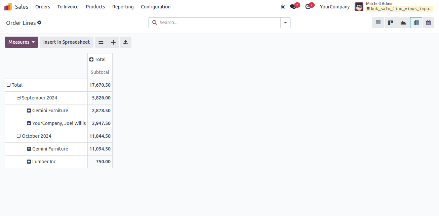Open the Products menu
This screenshot has height=216, width=439.
(x=95, y=7)
